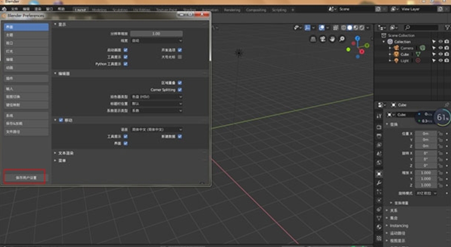Hide Light using its eye icon
The width and height of the screenshot is (451, 247).
pyautogui.click(x=440, y=60)
